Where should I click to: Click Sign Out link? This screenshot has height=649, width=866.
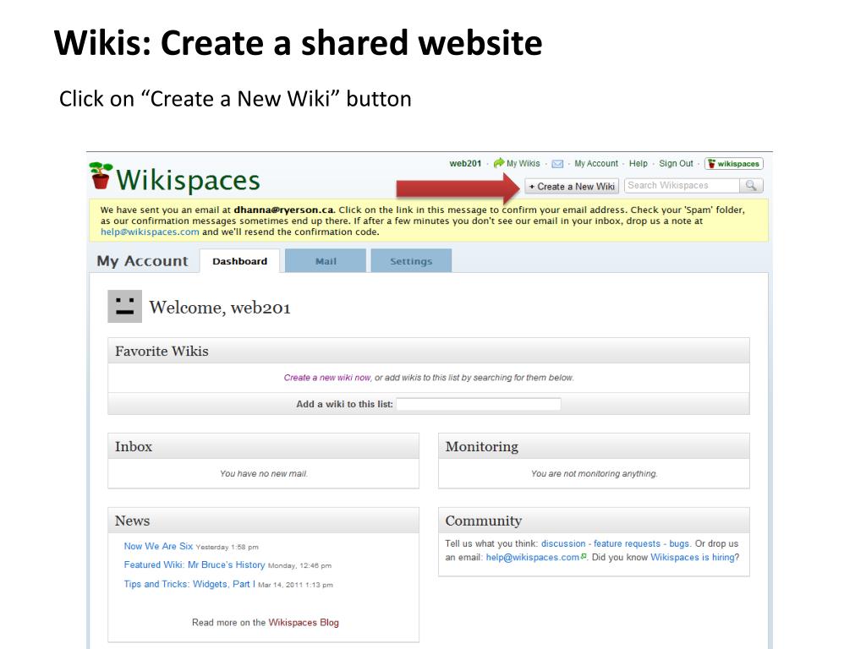(x=676, y=163)
